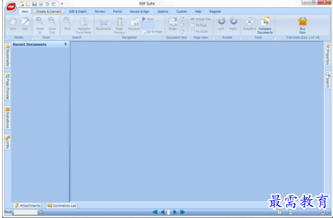The width and height of the screenshot is (333, 218).
Task: Click the page layout icon in status bar
Action: click(280, 212)
